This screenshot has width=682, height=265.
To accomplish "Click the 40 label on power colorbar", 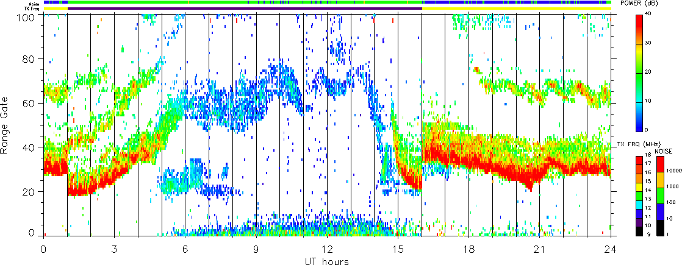I will pyautogui.click(x=649, y=15).
